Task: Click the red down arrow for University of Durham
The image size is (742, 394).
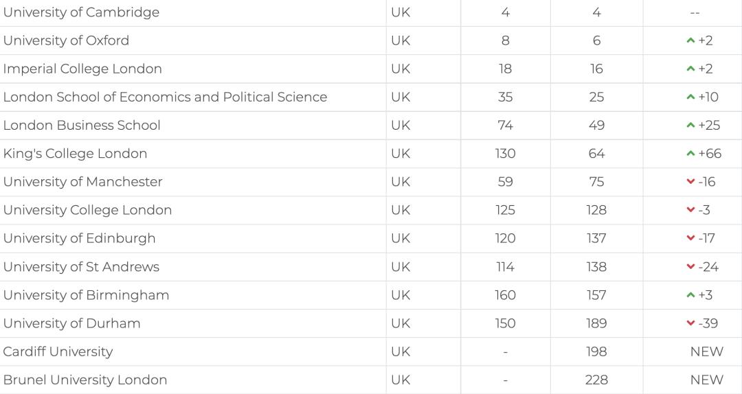Action: coord(690,323)
